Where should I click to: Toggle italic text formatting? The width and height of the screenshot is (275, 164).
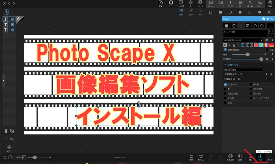point(230,45)
